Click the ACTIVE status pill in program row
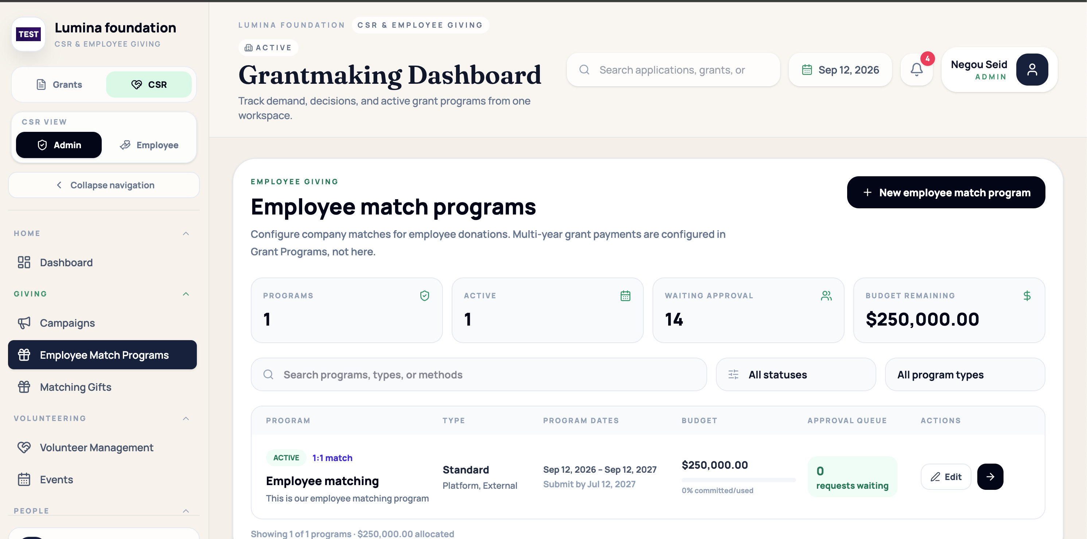 coord(286,457)
